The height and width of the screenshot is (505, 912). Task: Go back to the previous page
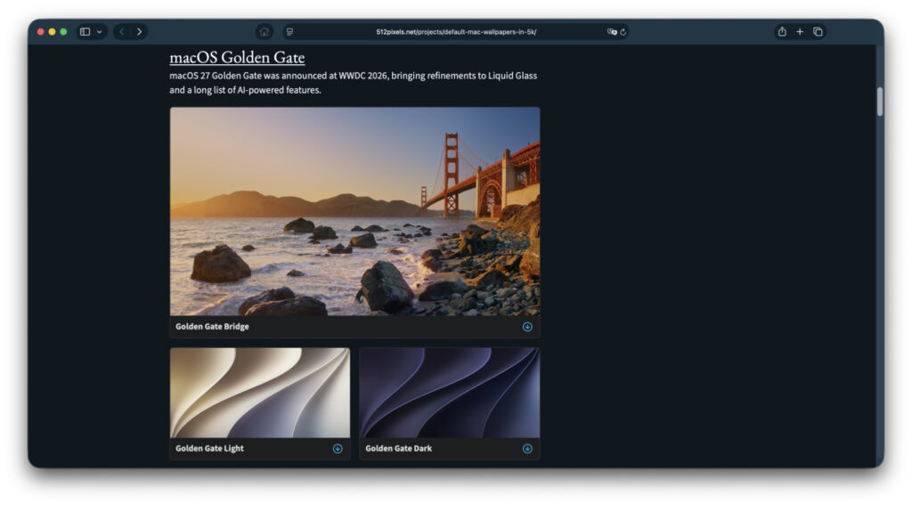tap(121, 32)
